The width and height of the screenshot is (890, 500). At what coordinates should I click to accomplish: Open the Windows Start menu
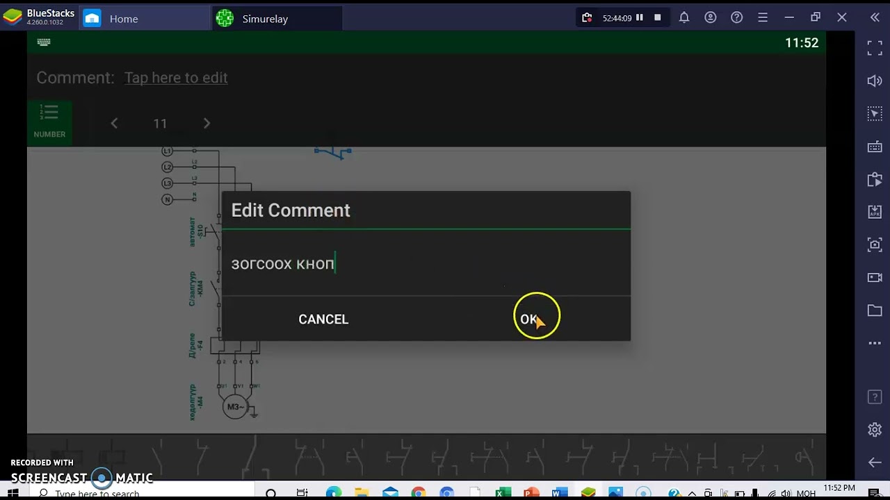(x=13, y=493)
